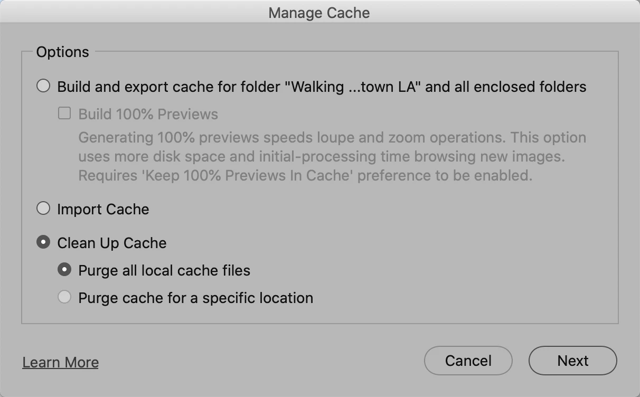640x397 pixels.
Task: Click the "Purge all local cache files" text
Action: [x=164, y=270]
